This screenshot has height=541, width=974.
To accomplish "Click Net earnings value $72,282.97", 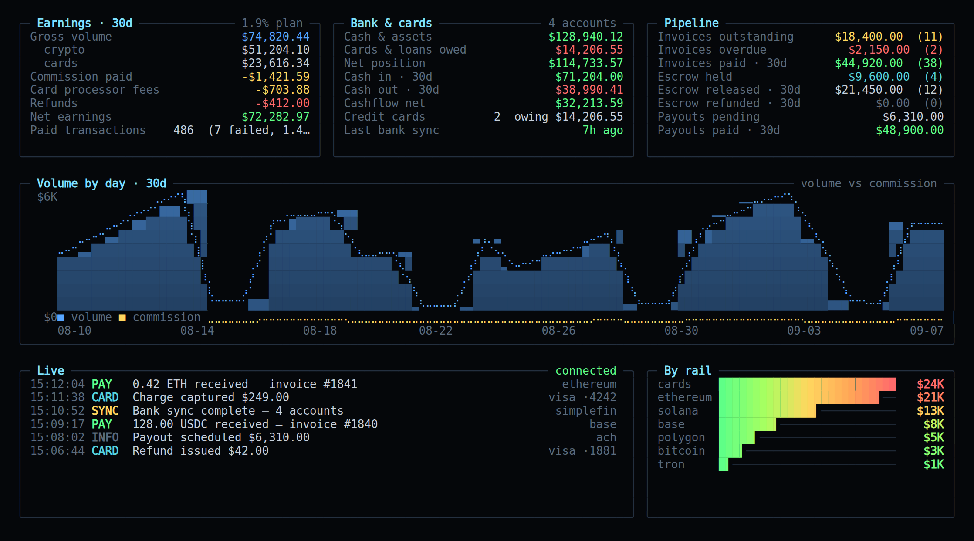I will pyautogui.click(x=276, y=117).
